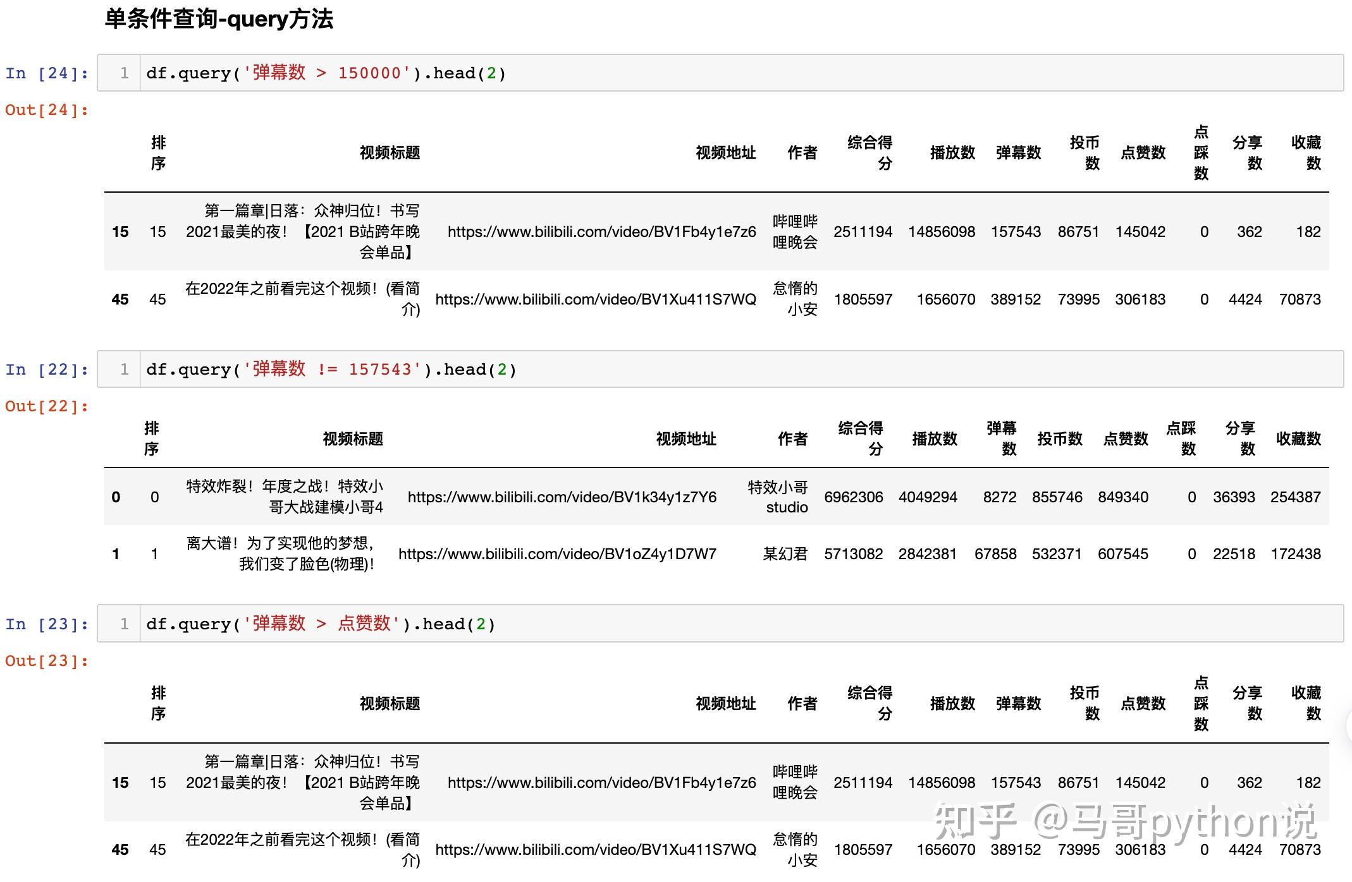Image resolution: width=1352 pixels, height=882 pixels.
Task: Click 收藏数 column header in Out[22] table
Action: tap(1298, 439)
